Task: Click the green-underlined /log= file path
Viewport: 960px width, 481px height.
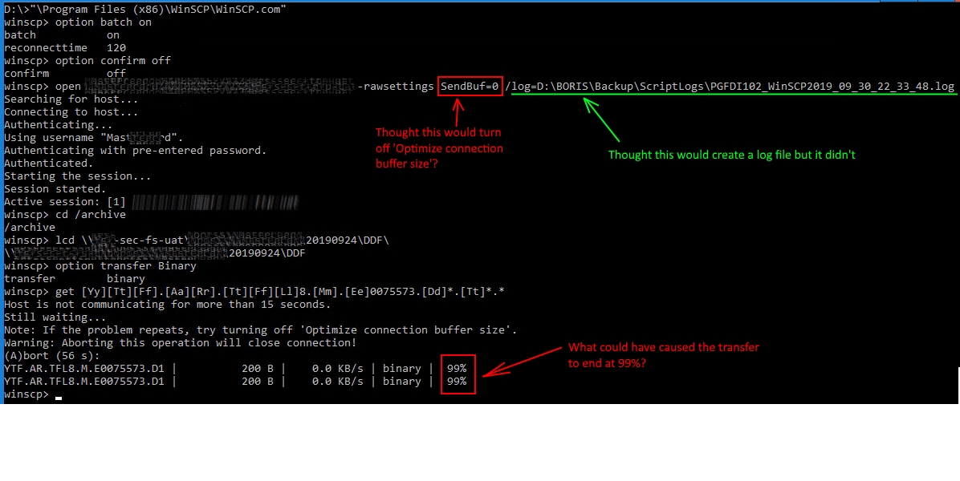Action: click(732, 86)
